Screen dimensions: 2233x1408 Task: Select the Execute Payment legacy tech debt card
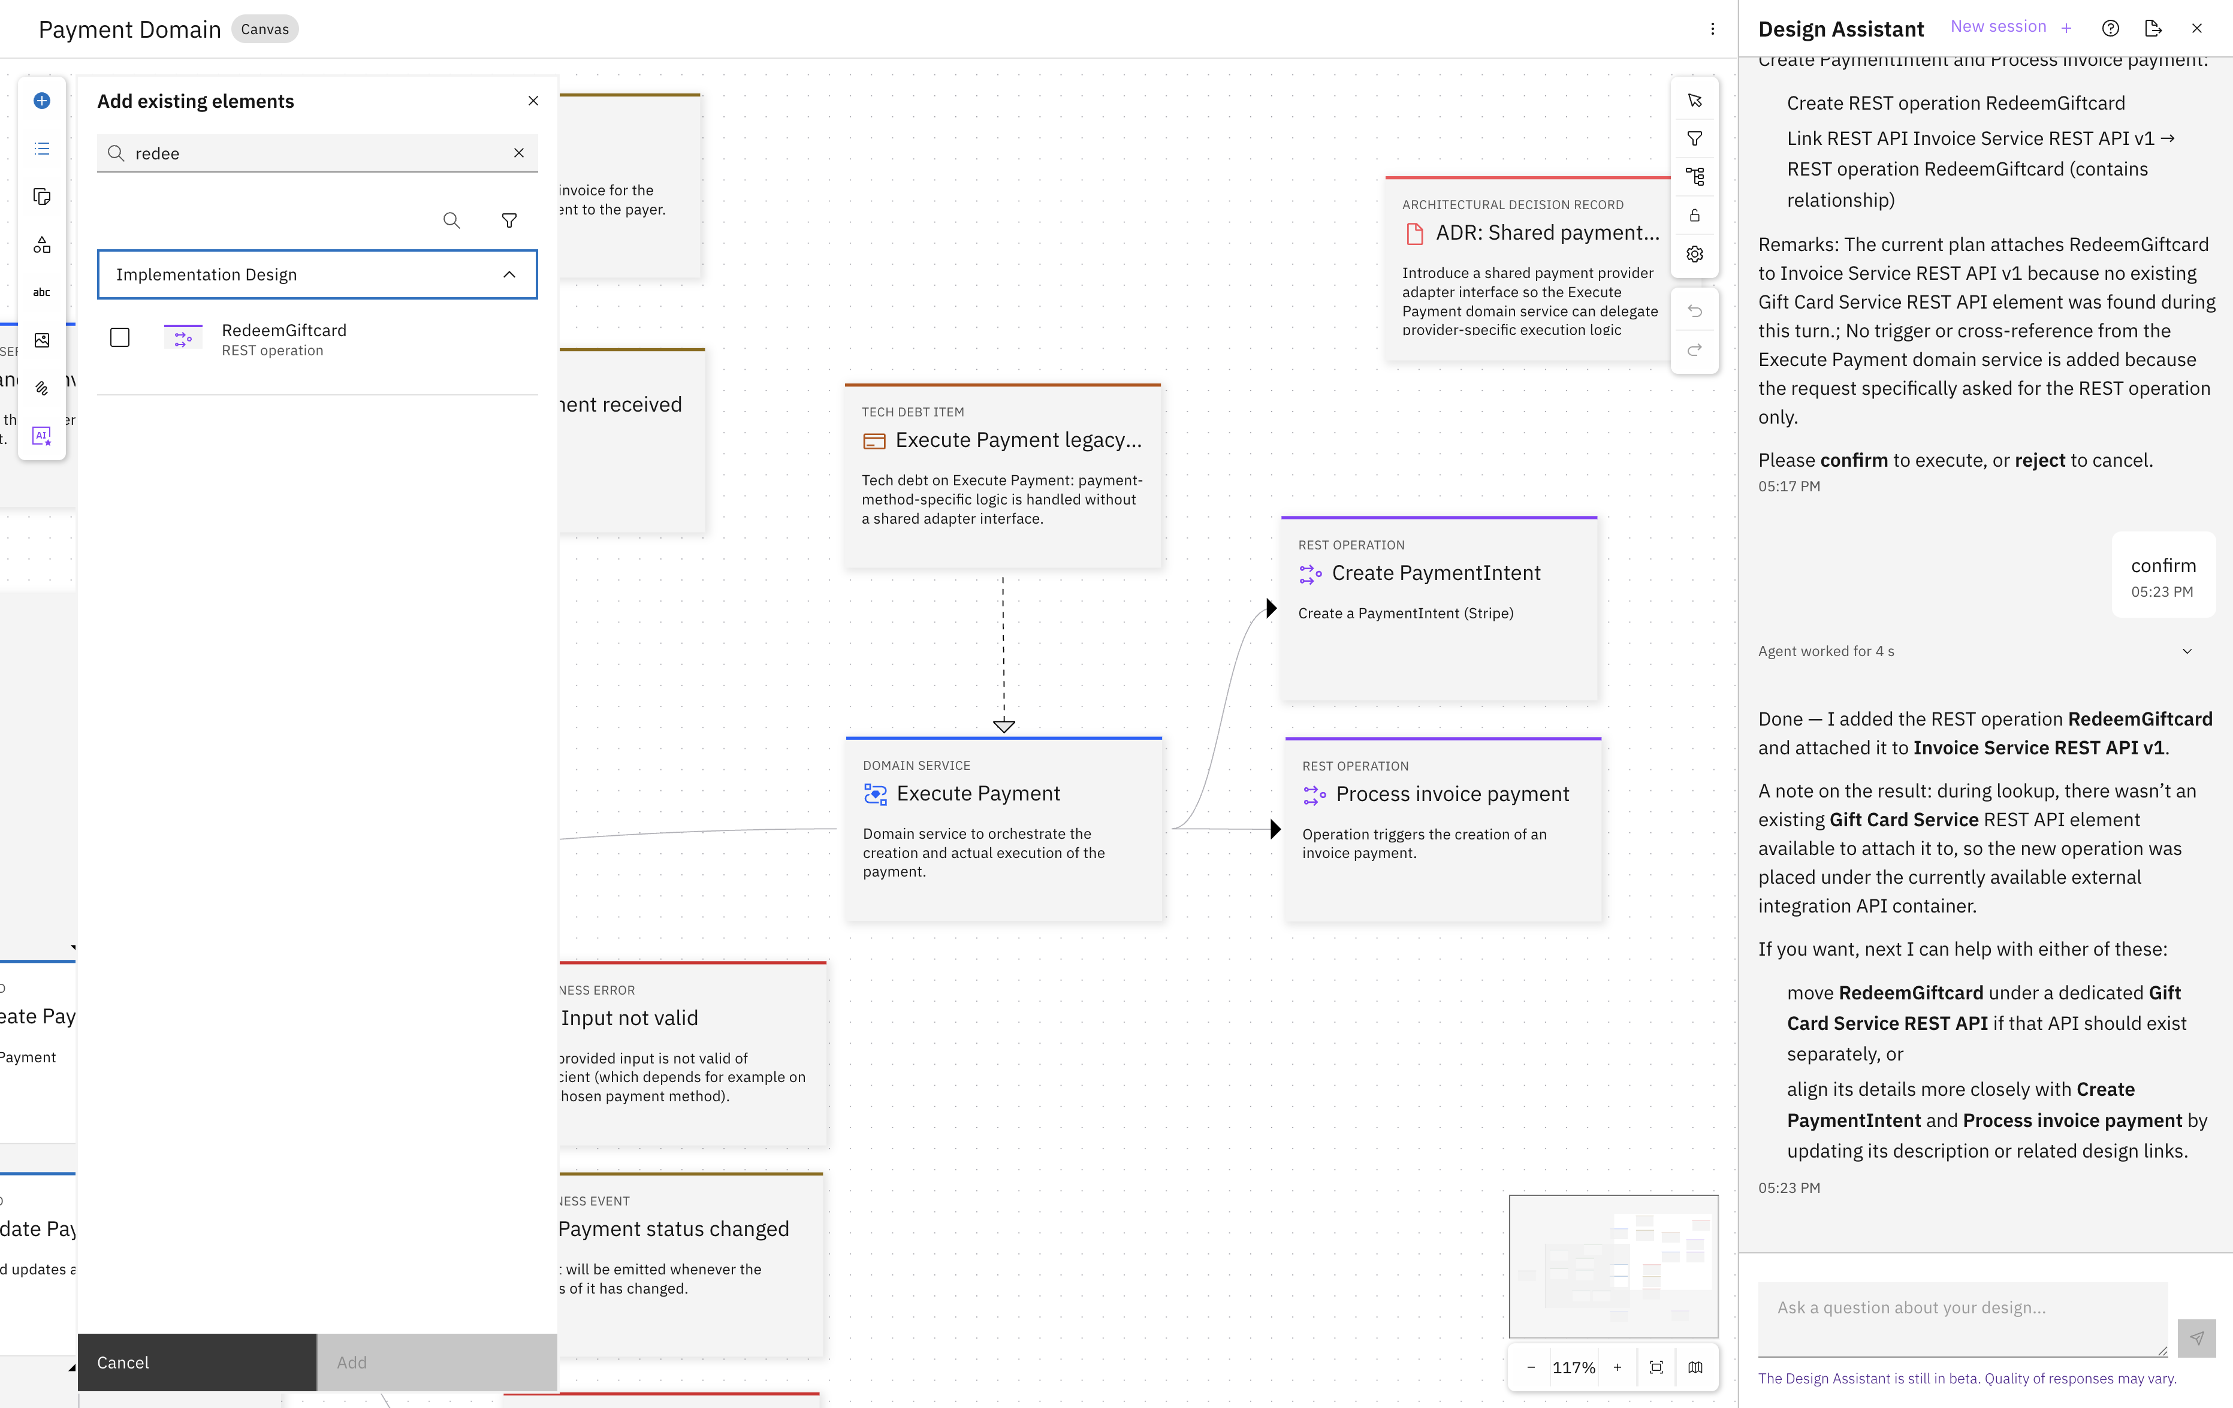1003,476
